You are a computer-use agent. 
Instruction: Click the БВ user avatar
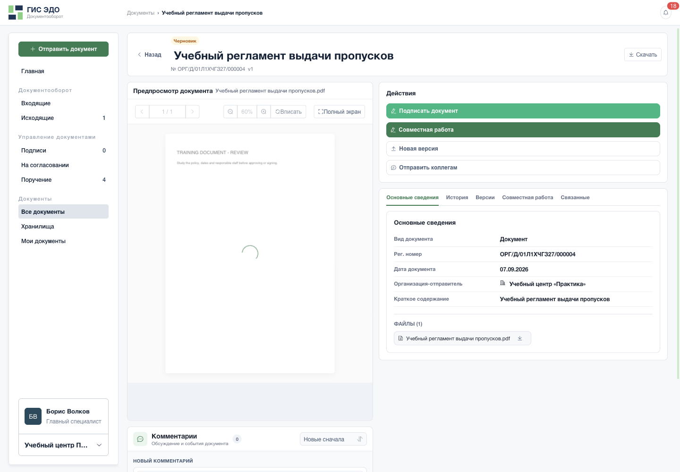pos(33,416)
